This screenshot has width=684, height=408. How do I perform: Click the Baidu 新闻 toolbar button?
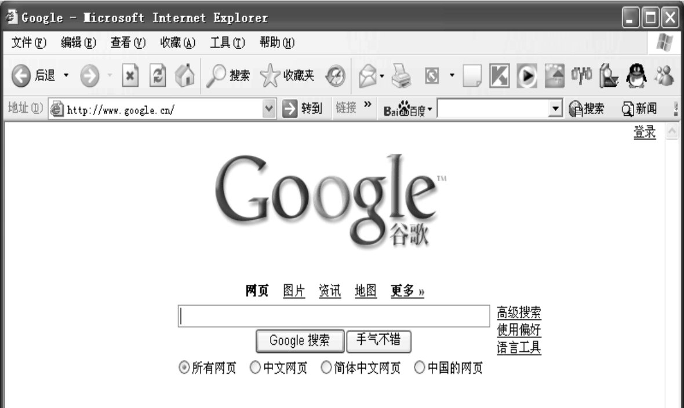click(639, 108)
